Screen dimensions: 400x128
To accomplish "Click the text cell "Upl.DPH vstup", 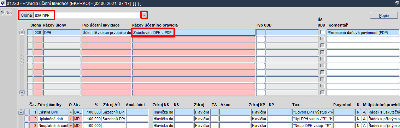I will click(x=313, y=119).
